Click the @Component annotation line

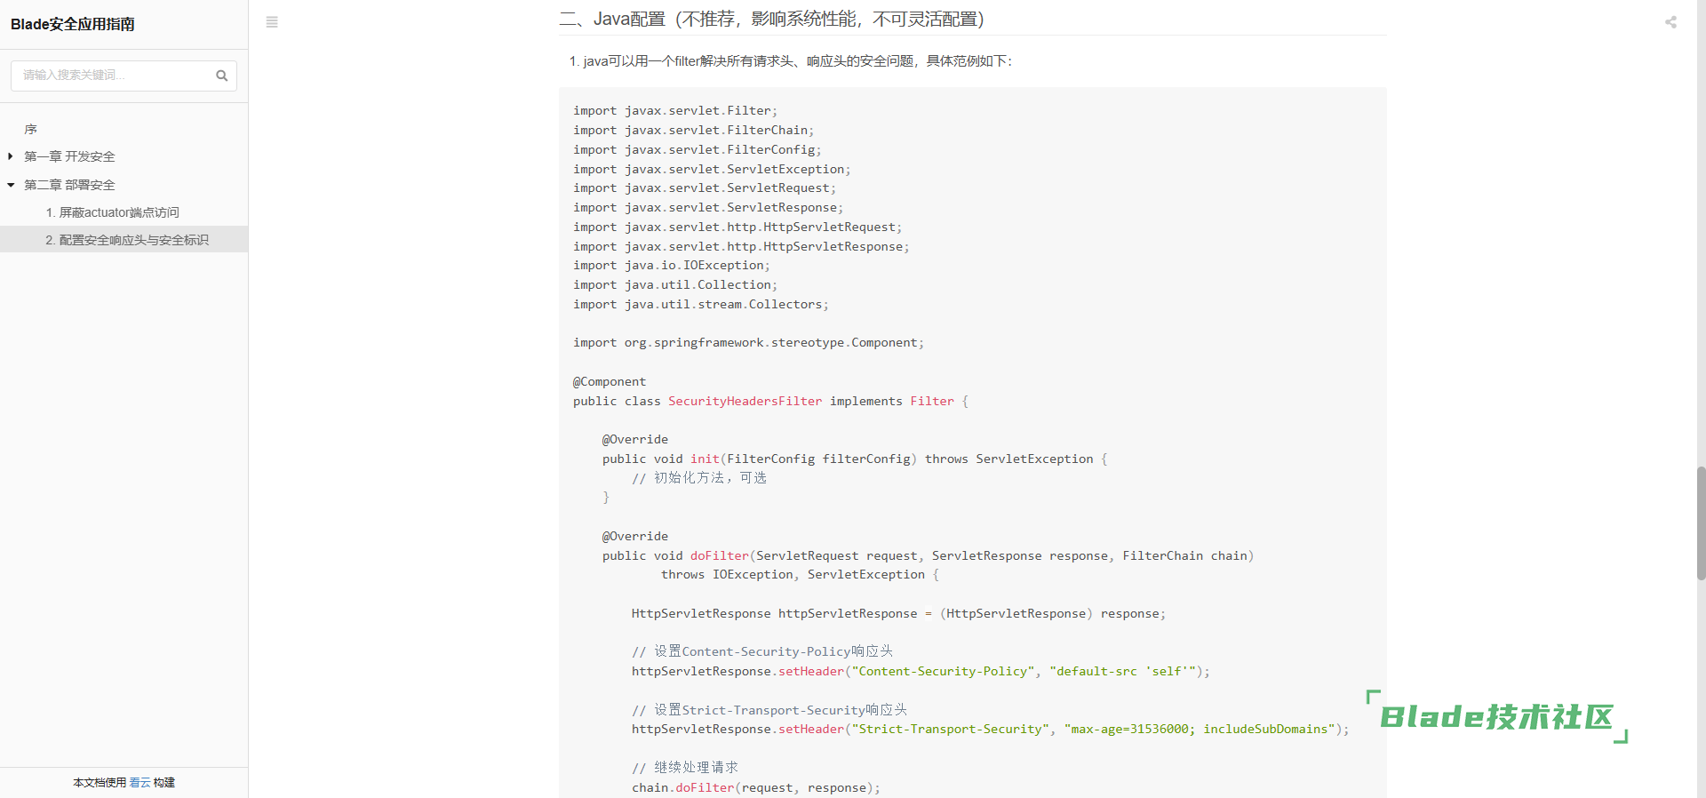pos(610,382)
